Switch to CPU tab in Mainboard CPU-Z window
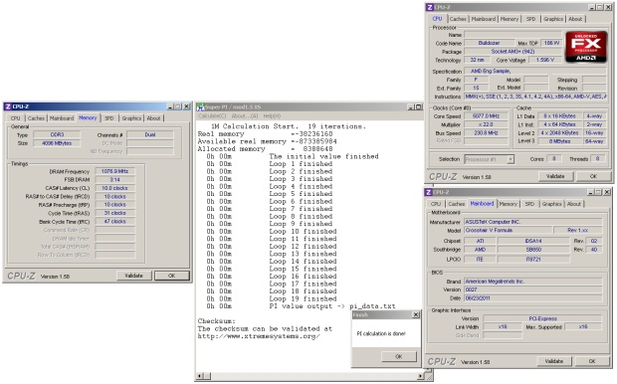The image size is (617, 384). click(x=436, y=204)
